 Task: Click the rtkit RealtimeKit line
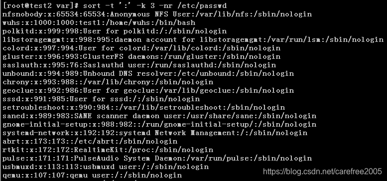pyautogui.click(x=108, y=150)
